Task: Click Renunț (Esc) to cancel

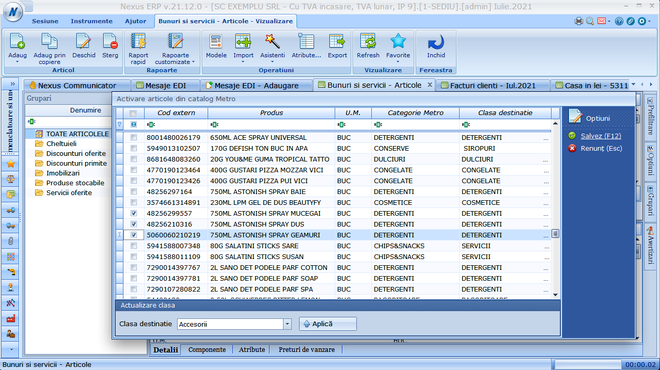Action: pyautogui.click(x=601, y=149)
